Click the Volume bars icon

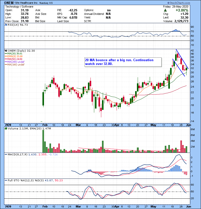[x=6, y=129]
